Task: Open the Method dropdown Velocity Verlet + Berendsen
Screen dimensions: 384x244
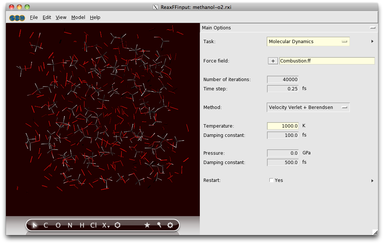Action: (x=308, y=107)
